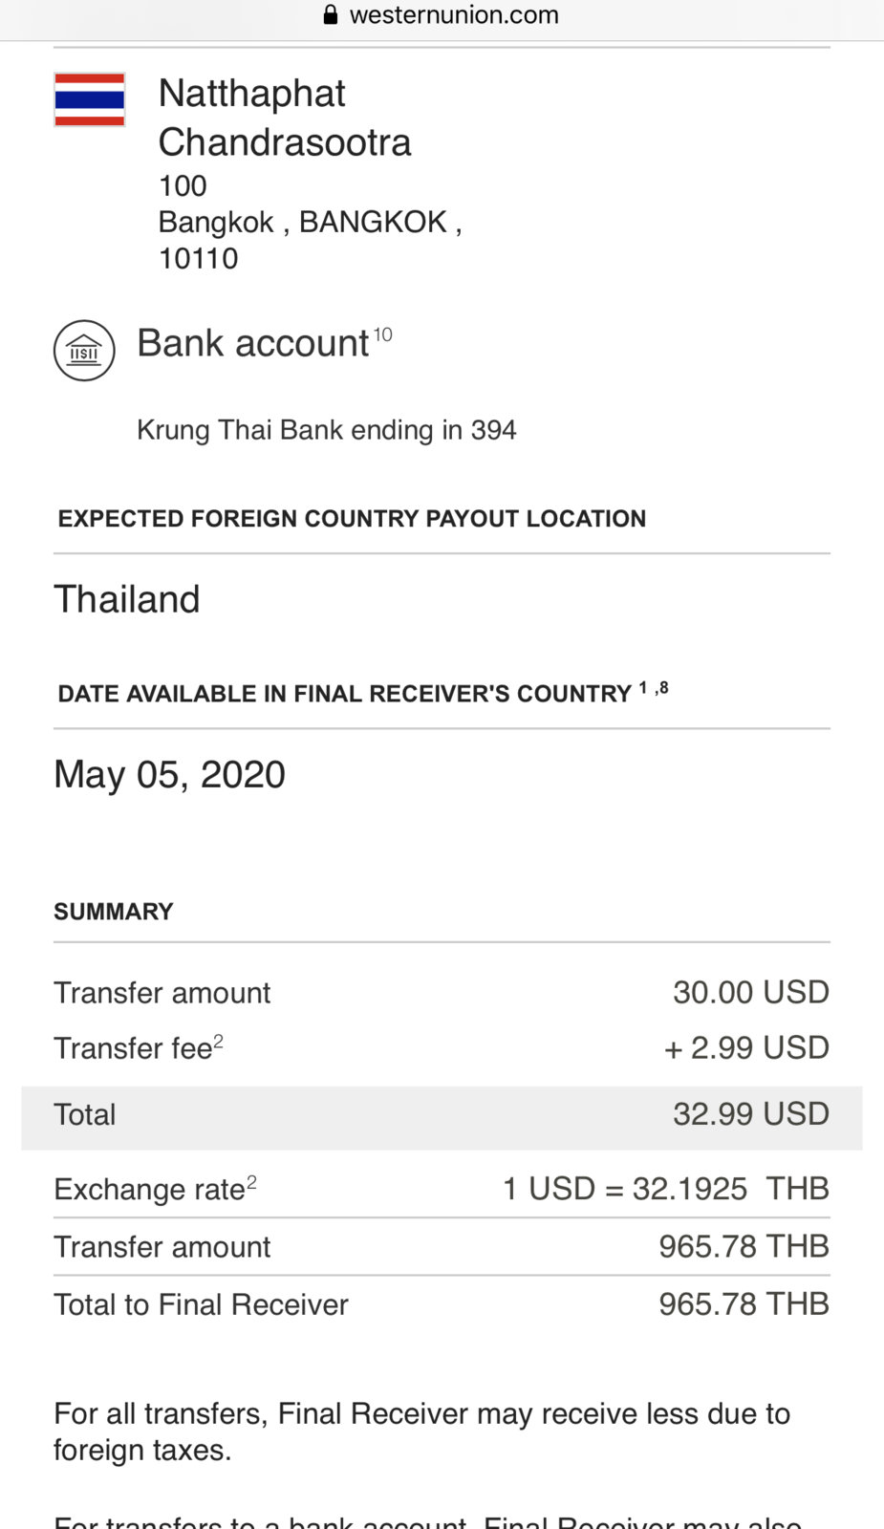Click the Bangkok receiver address text
This screenshot has height=1529, width=884.
[310, 222]
